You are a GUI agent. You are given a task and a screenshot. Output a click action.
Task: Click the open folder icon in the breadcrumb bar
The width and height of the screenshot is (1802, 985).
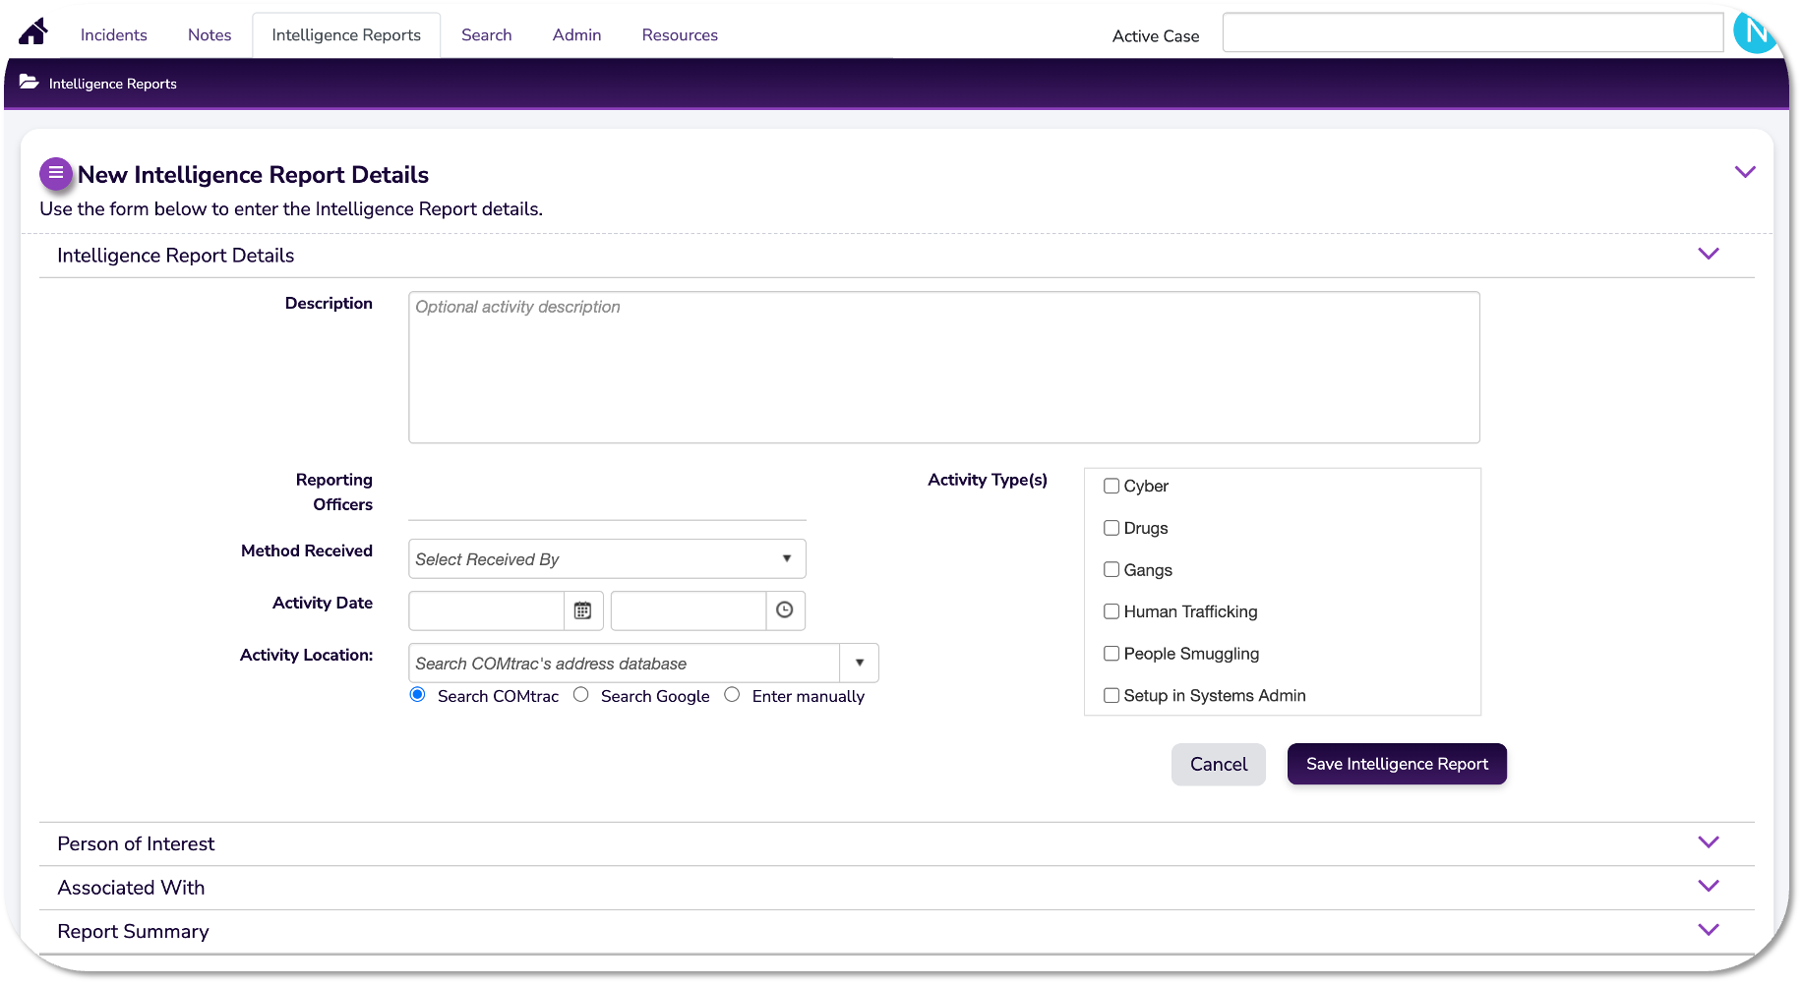[x=29, y=83]
